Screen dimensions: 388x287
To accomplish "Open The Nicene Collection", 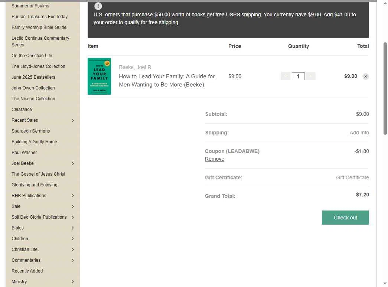I will point(33,99).
